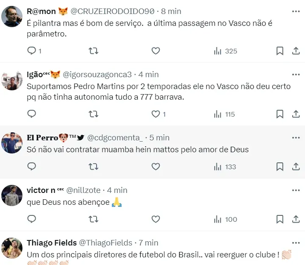The width and height of the screenshot is (305, 265).
Task: Click El Perro's profile avatar
Action: pyautogui.click(x=12, y=143)
